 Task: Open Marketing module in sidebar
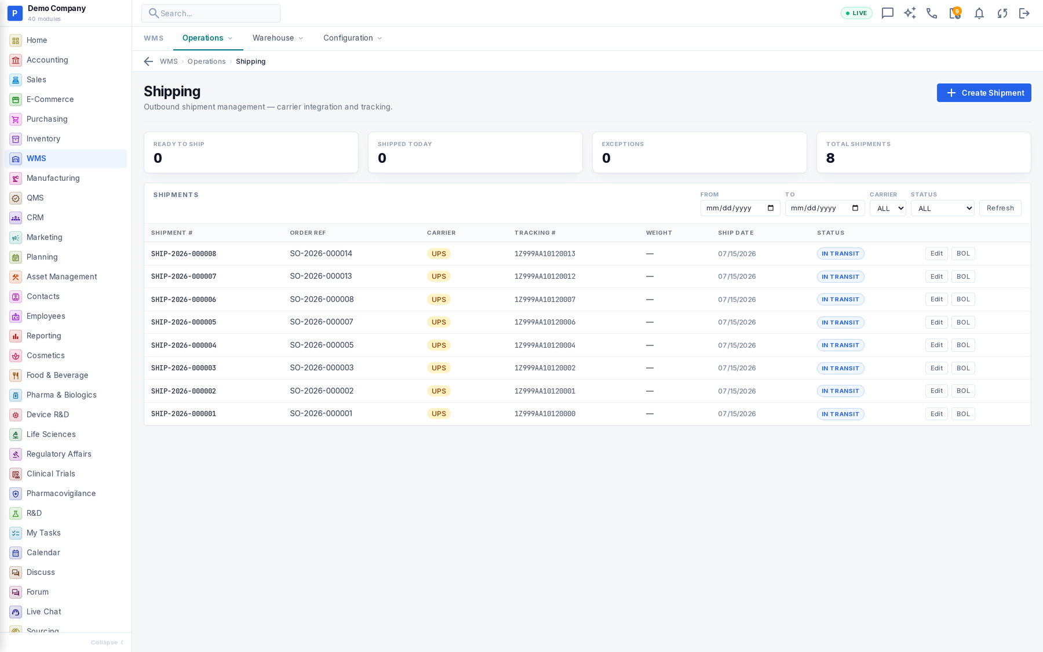tap(65, 238)
